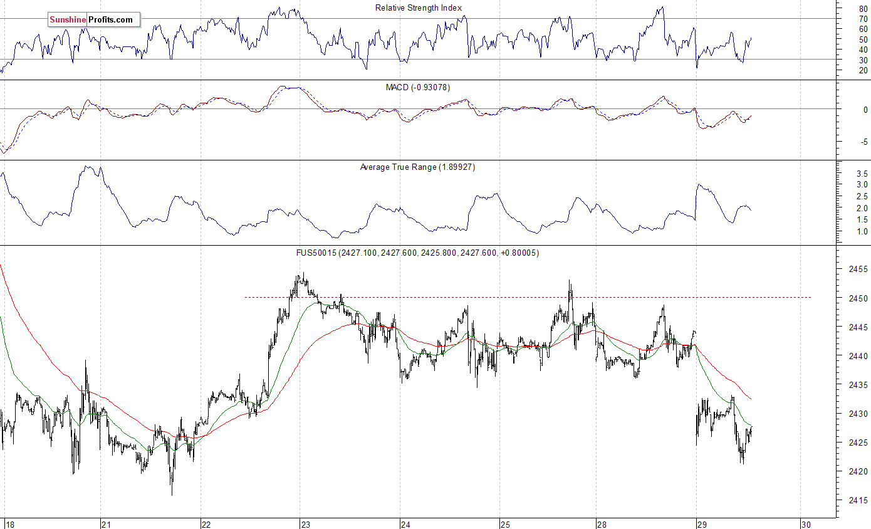871x529 pixels.
Task: Click date label 25 on time axis
Action: (x=505, y=524)
